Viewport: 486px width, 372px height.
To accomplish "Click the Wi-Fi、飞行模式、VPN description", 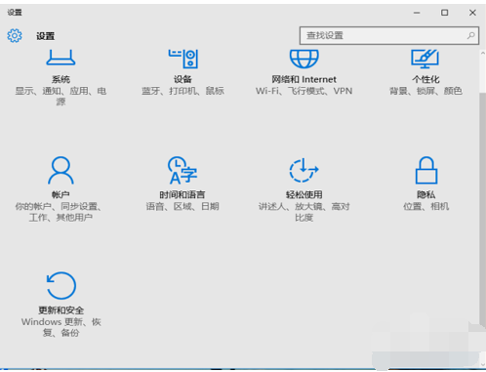I will coord(304,91).
